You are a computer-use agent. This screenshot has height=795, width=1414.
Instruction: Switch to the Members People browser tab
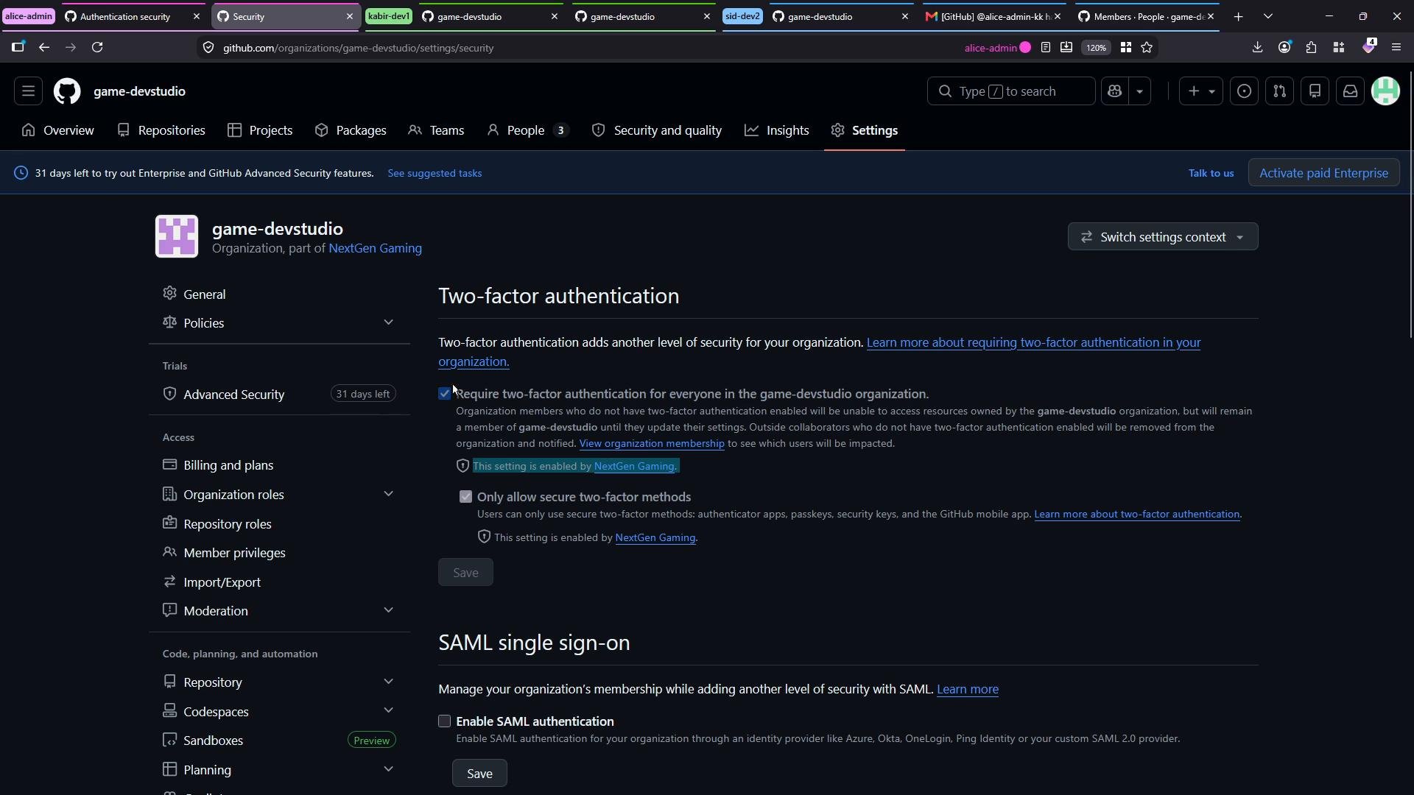coord(1147,16)
